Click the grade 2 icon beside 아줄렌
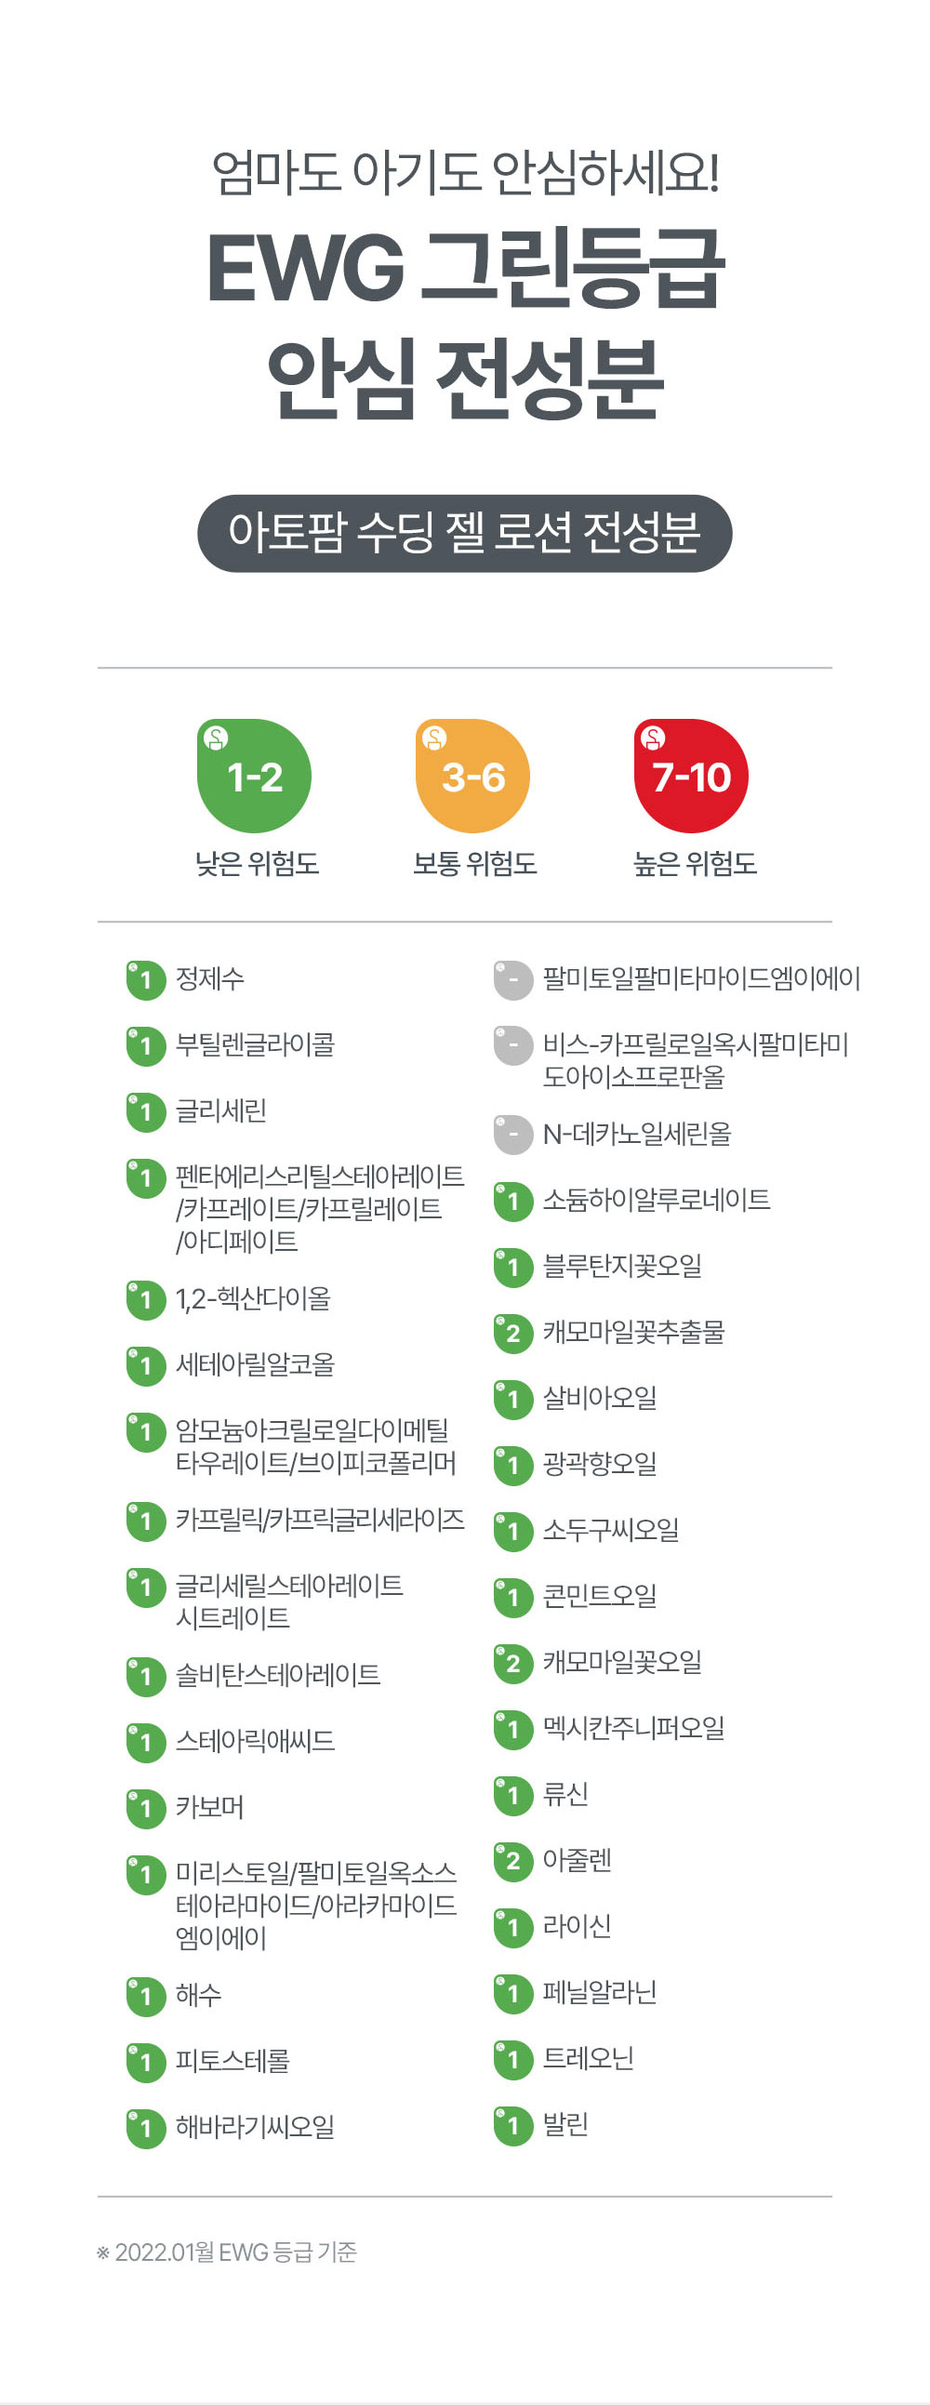930x2405 pixels. (512, 1861)
